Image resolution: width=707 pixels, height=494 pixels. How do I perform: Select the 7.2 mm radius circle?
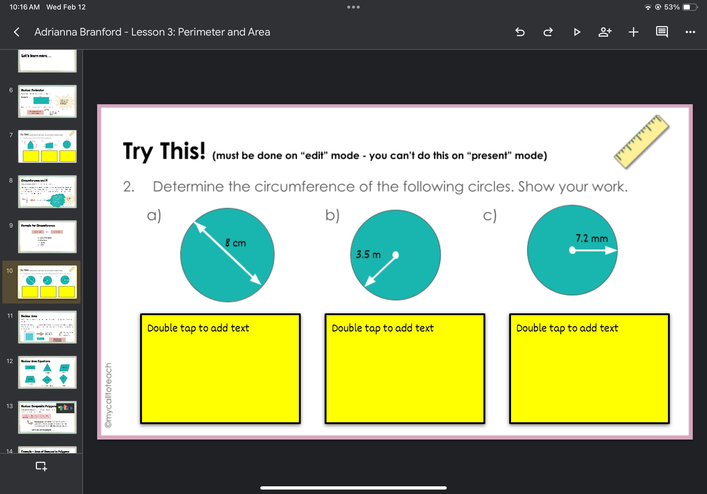(572, 250)
